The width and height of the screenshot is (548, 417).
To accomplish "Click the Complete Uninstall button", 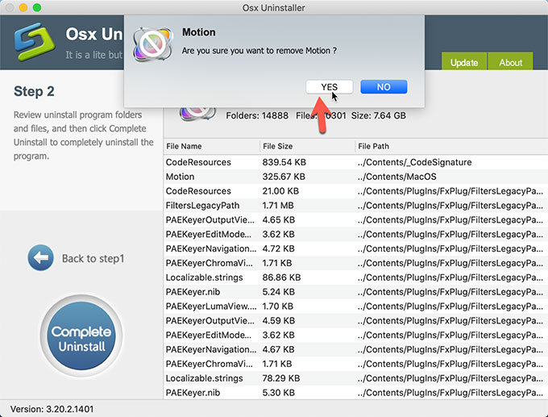I will pyautogui.click(x=81, y=336).
